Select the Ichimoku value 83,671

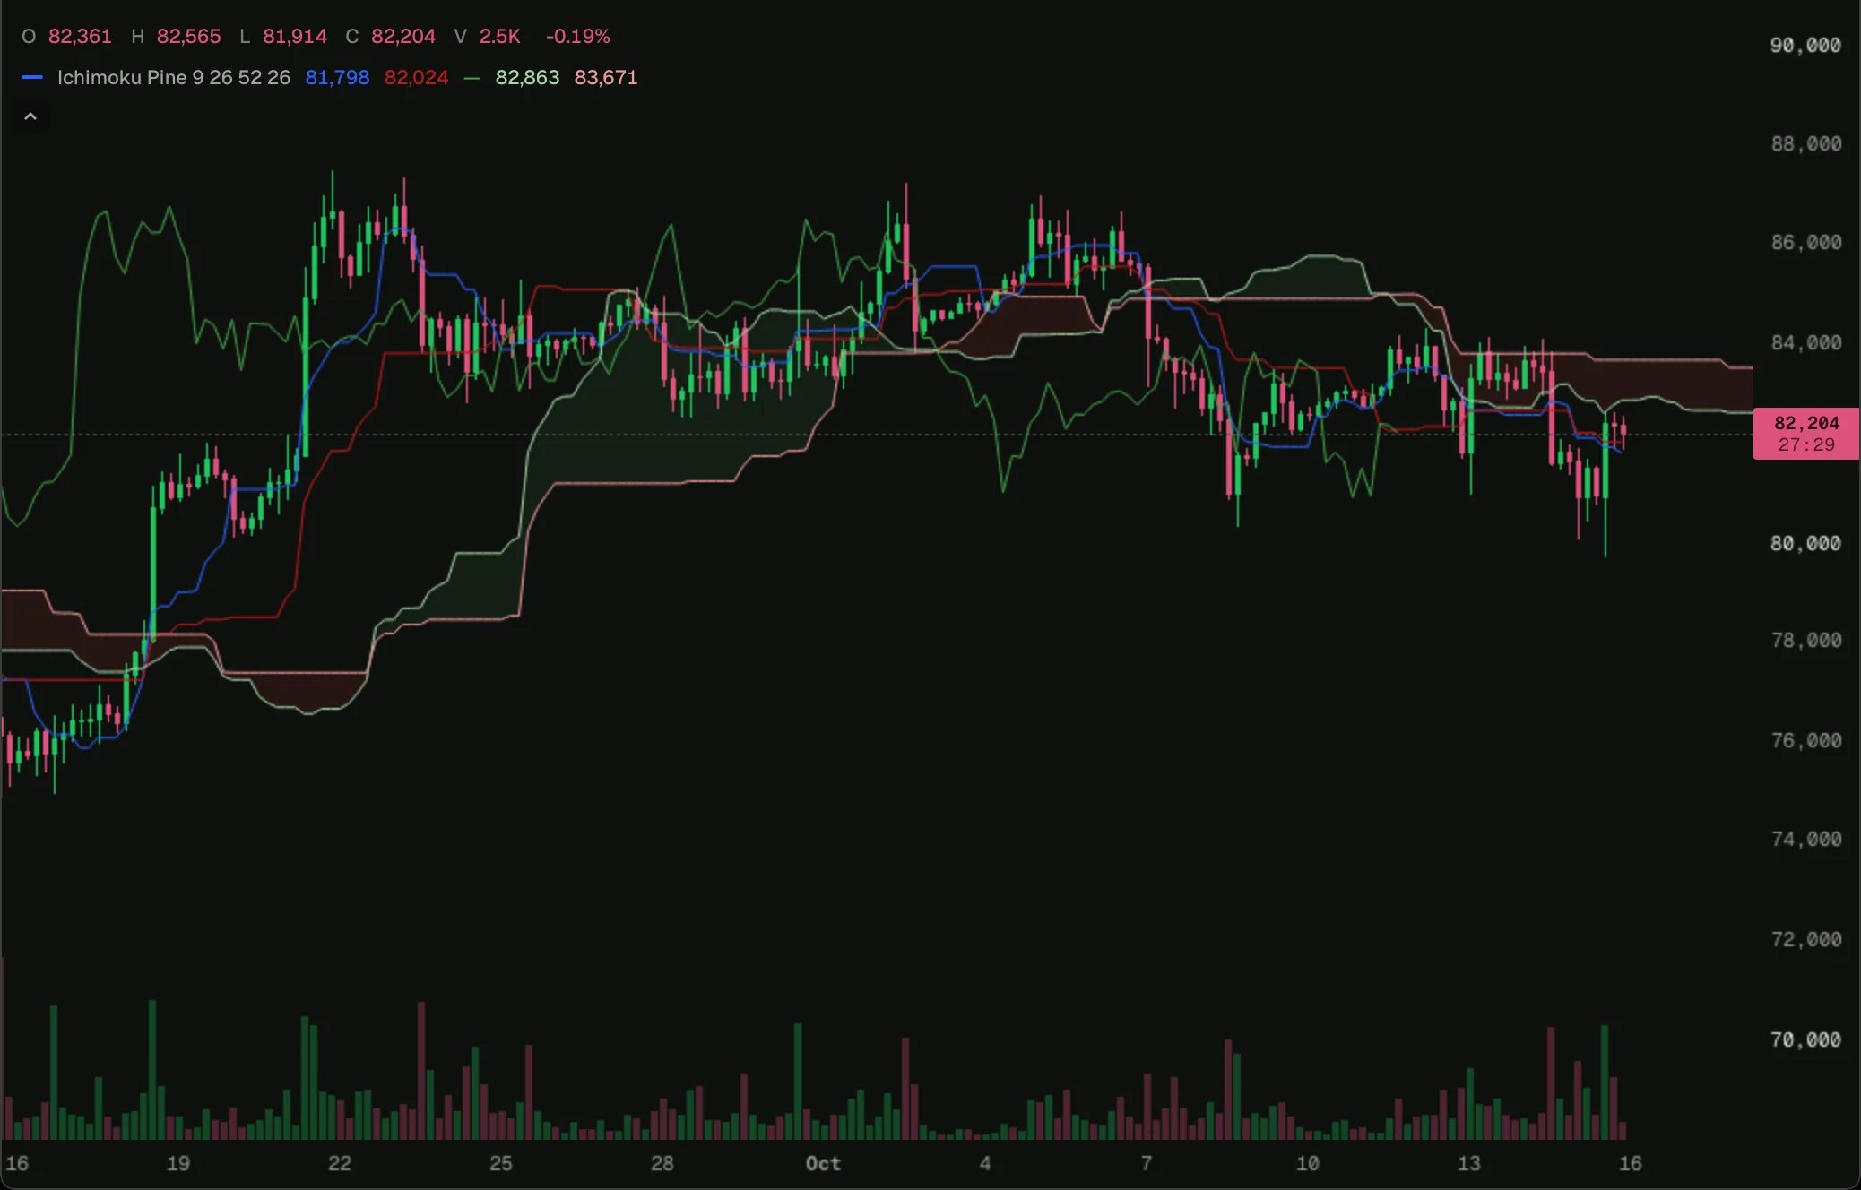[x=606, y=78]
